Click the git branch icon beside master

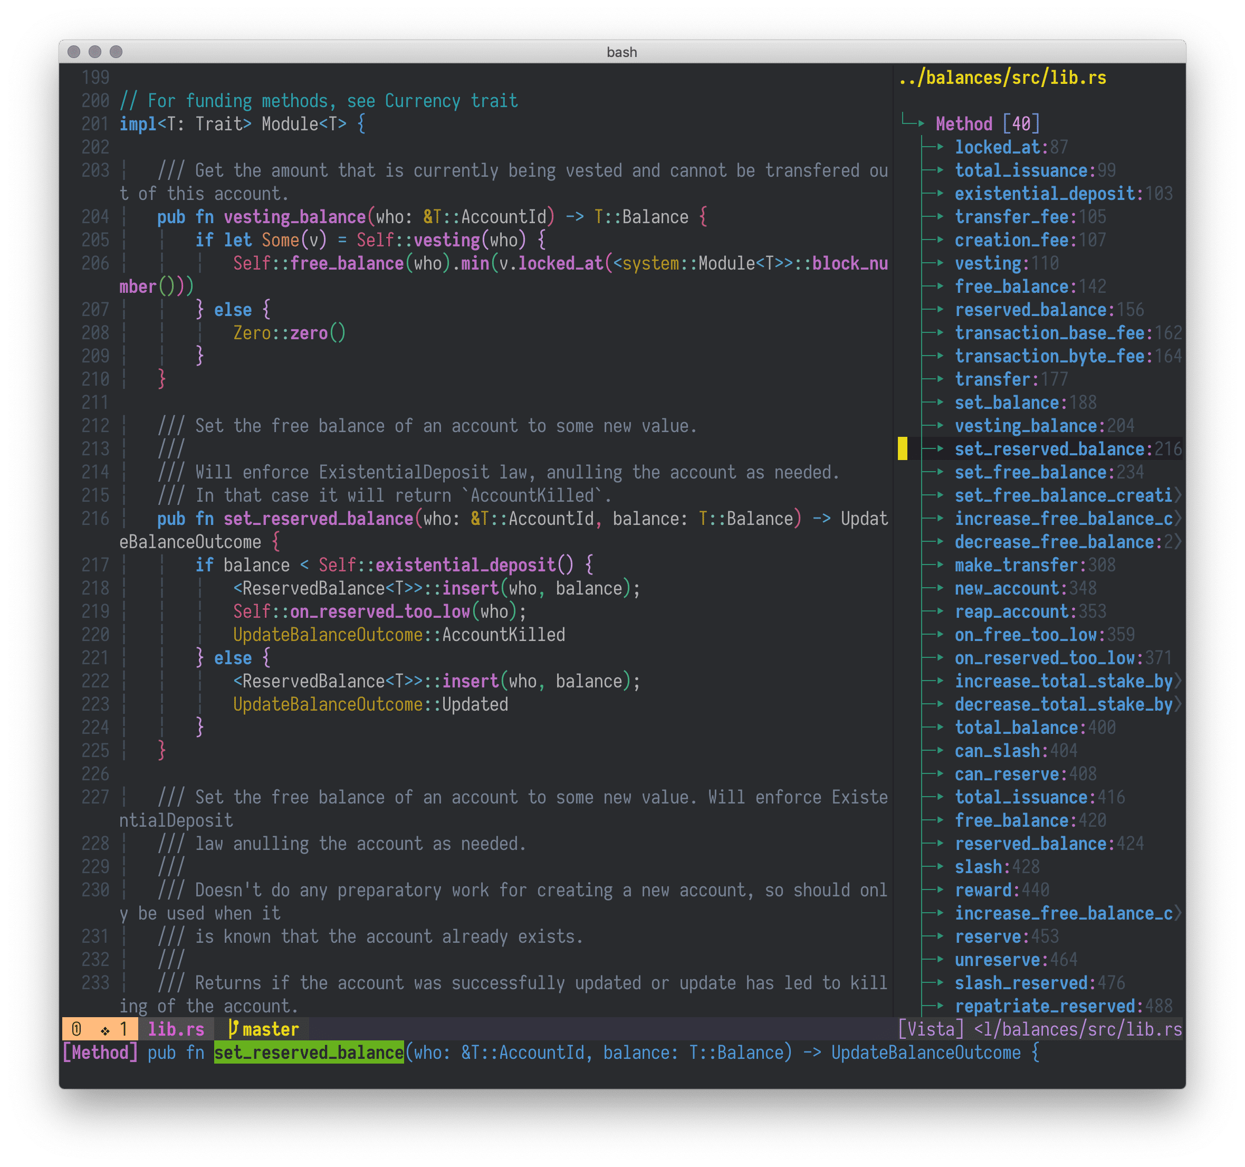point(233,1029)
